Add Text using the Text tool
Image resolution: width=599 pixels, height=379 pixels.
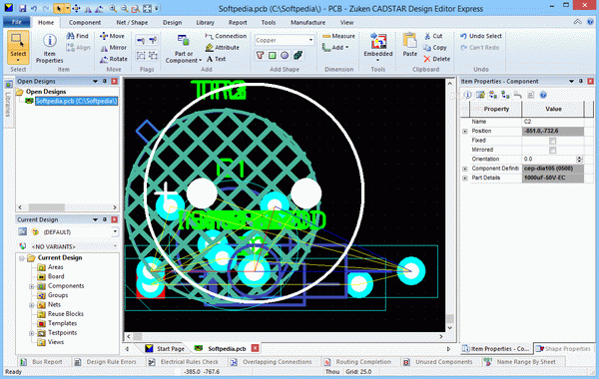click(x=216, y=59)
